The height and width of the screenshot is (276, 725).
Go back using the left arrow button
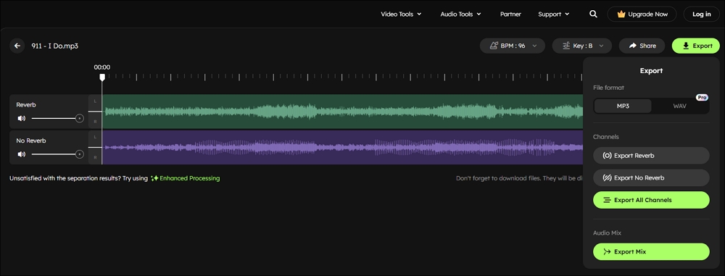pos(17,46)
